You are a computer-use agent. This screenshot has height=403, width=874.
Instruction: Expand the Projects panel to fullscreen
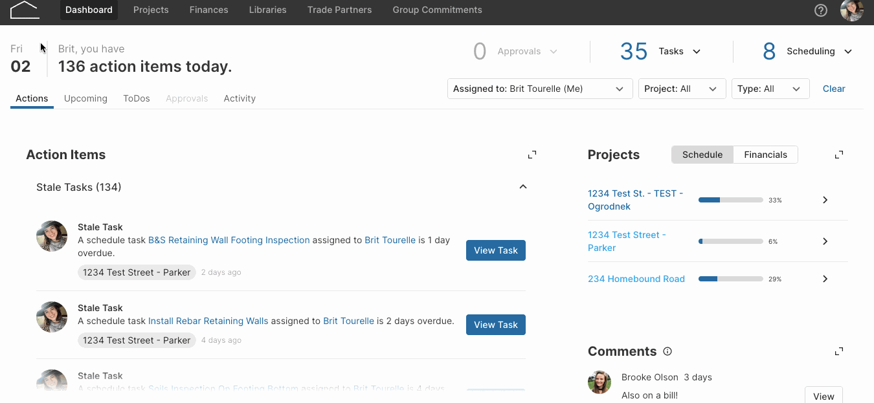click(838, 155)
